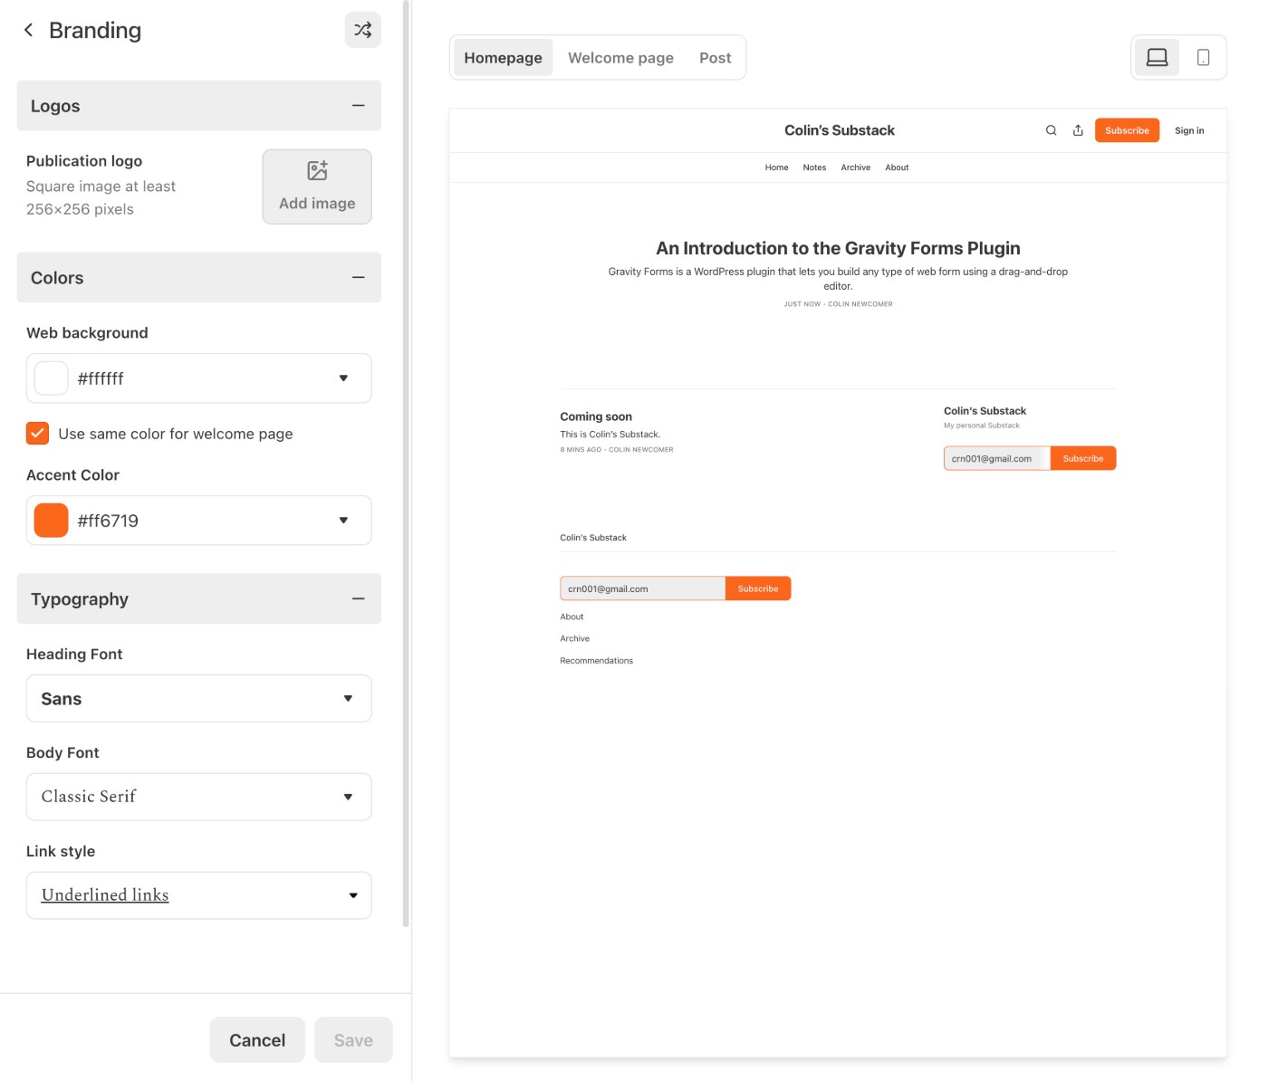Click the footer About link
This screenshot has height=1081, width=1268.
pyautogui.click(x=572, y=617)
